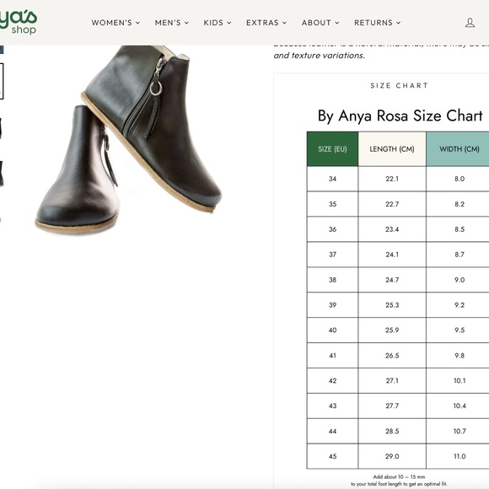Open the Extras menu
The height and width of the screenshot is (489, 489).
[x=266, y=23]
